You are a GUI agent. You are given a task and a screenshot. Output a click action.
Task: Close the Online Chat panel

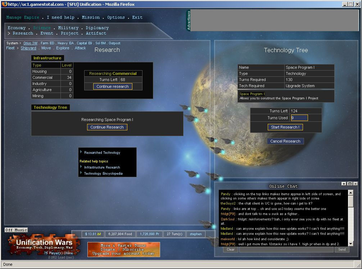tap(356, 184)
